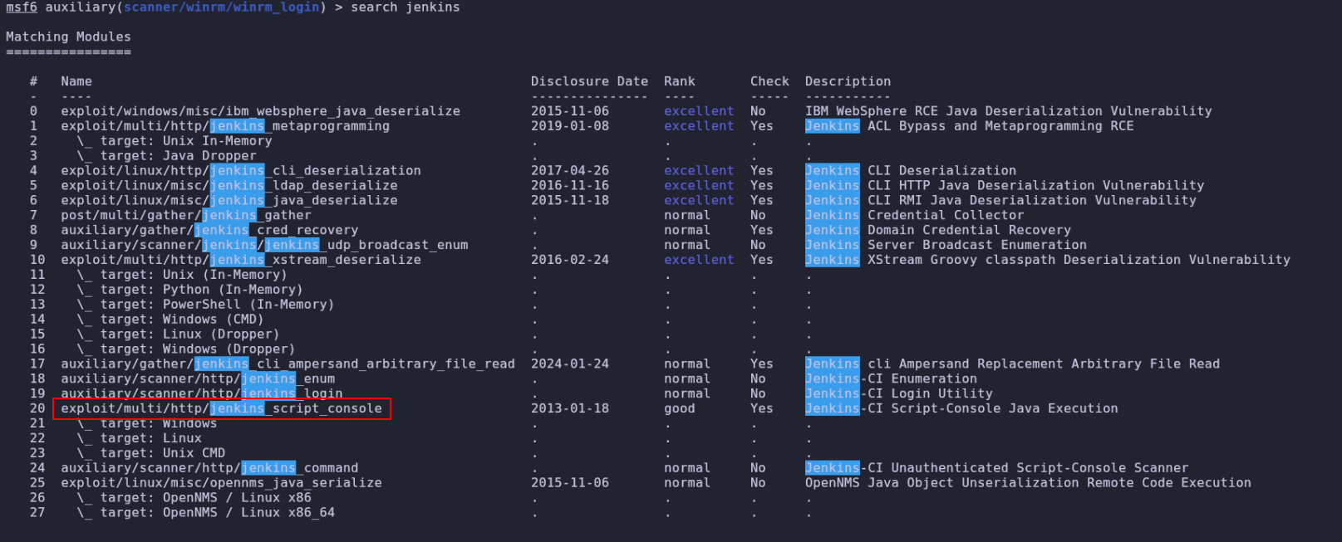1342x542 pixels.
Task: Click "Jenkins CLI RMI Java Deserialization Vulnerability" description
Action: click(x=1001, y=201)
